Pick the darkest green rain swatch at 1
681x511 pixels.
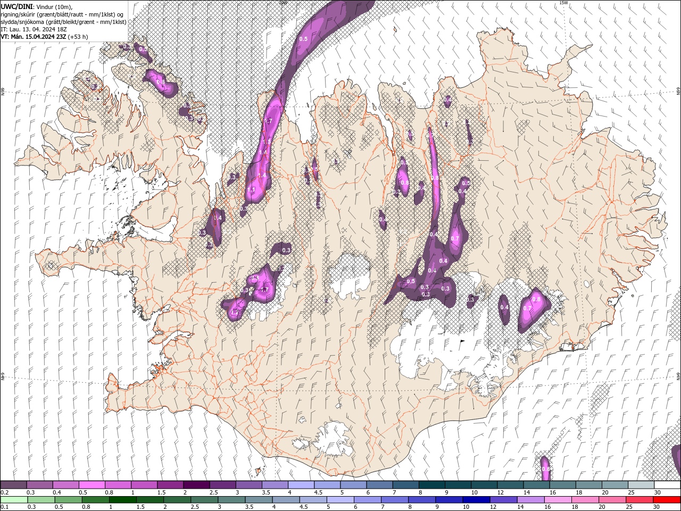[x=122, y=500]
